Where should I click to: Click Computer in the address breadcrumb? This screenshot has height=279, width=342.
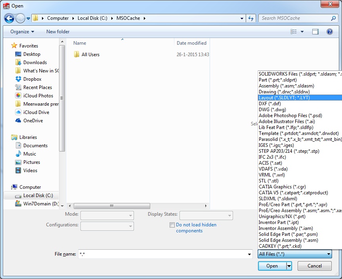pos(58,18)
